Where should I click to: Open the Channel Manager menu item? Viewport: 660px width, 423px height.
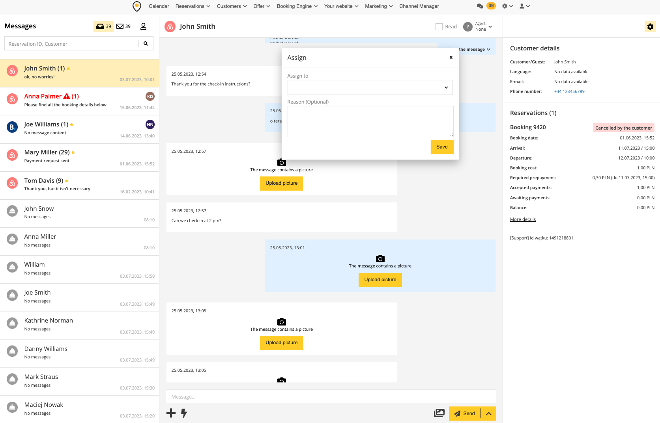pos(419,6)
